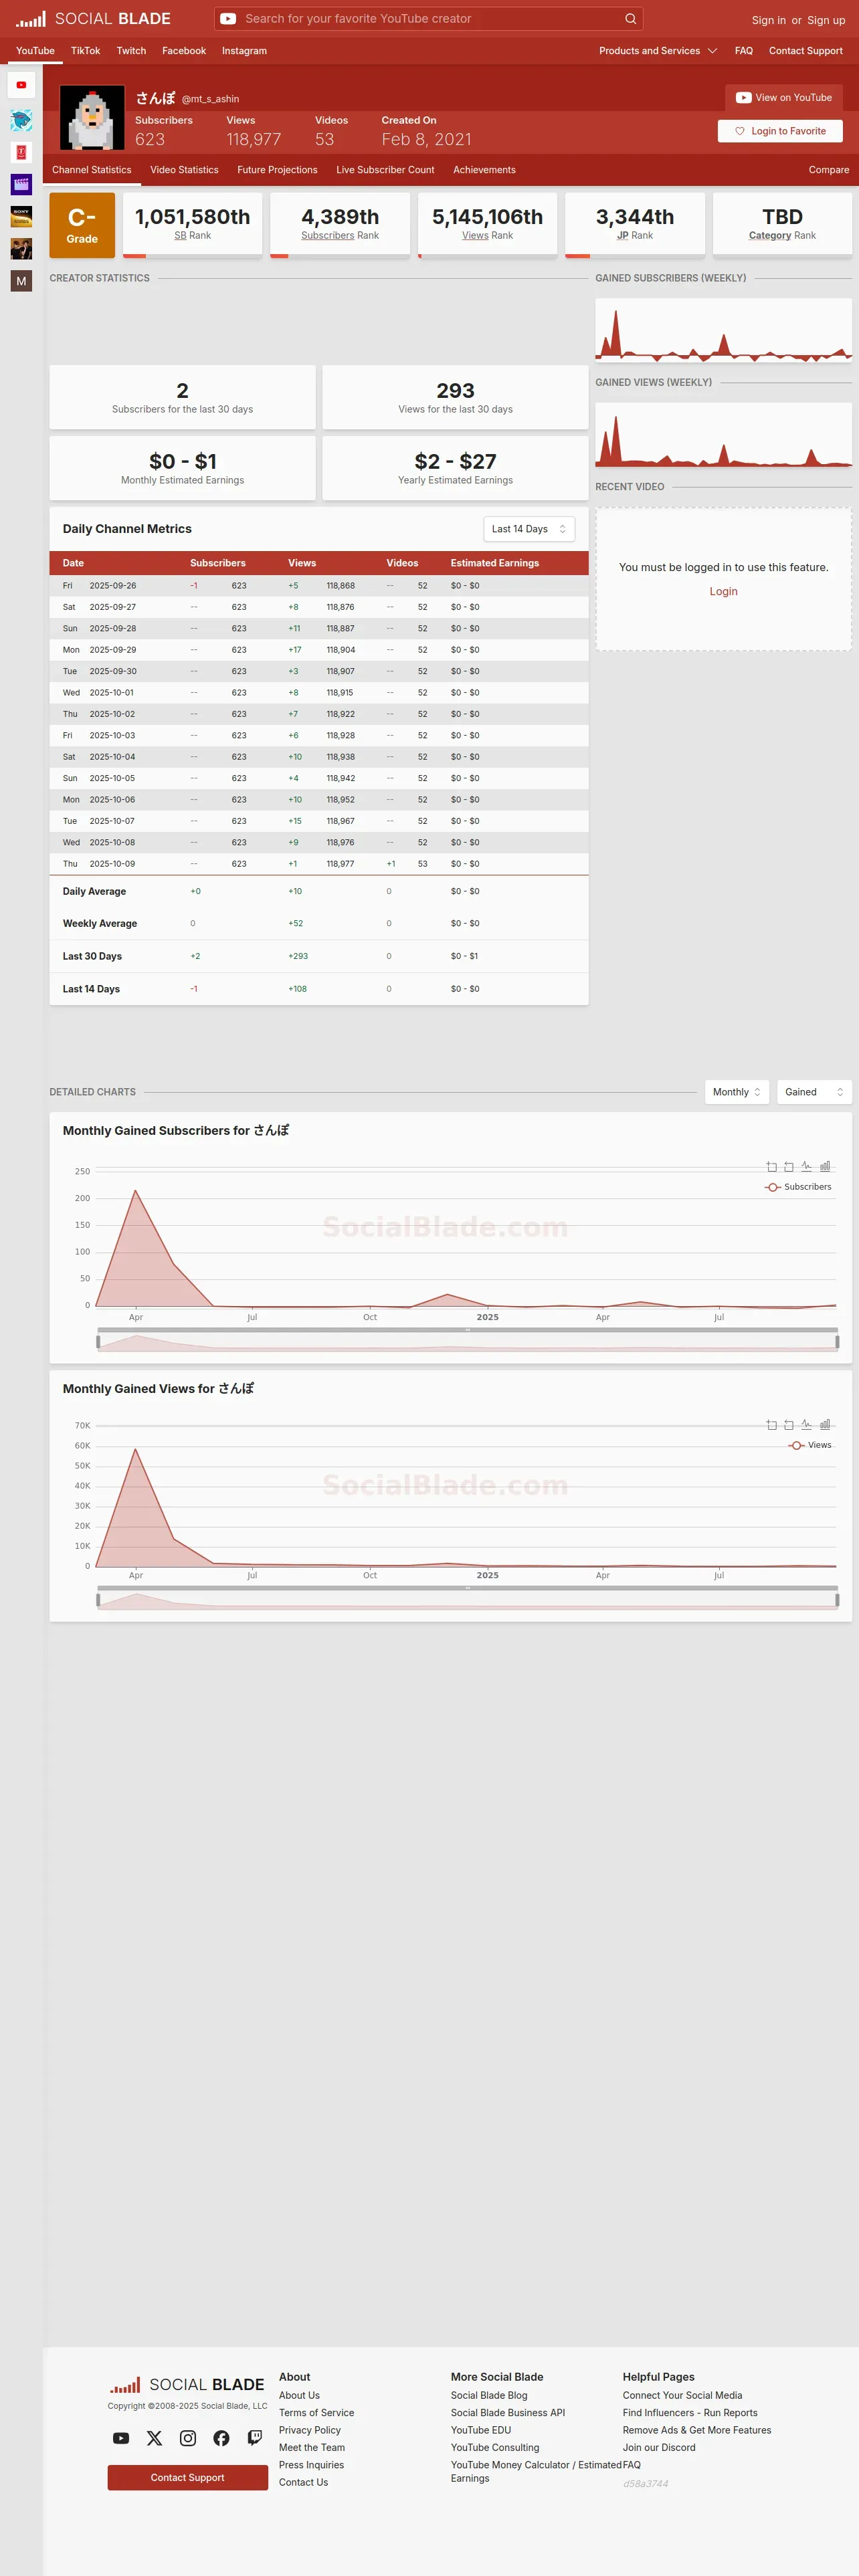Click the YouTube icon in left sidebar

tap(21, 85)
